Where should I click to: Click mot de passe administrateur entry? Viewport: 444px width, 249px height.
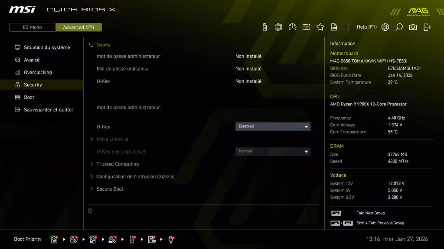pos(128,56)
